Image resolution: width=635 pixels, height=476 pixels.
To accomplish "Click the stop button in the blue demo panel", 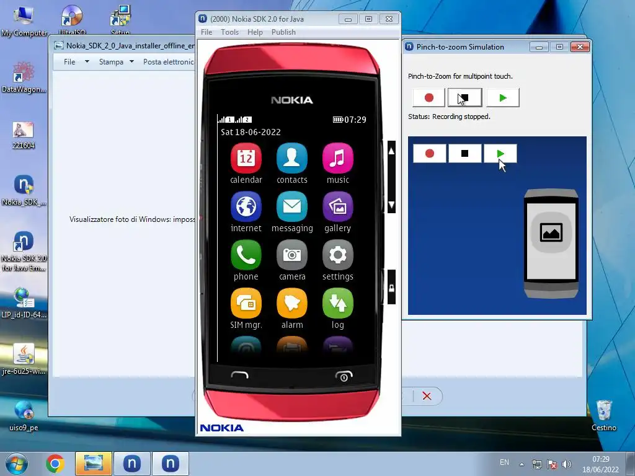I will click(x=465, y=154).
